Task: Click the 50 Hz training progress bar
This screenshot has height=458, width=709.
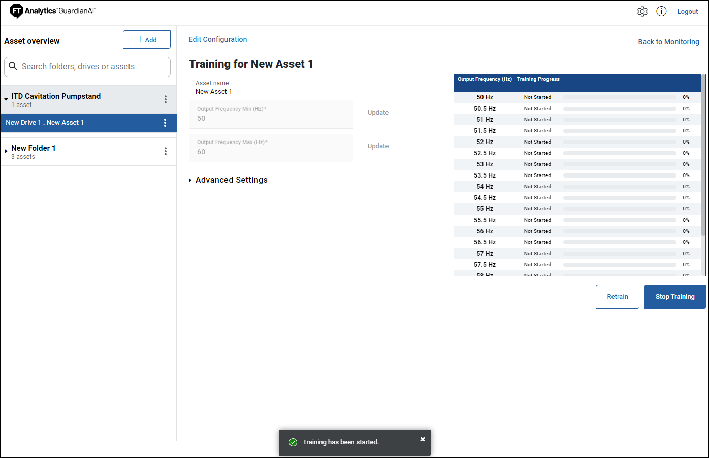Action: point(619,97)
